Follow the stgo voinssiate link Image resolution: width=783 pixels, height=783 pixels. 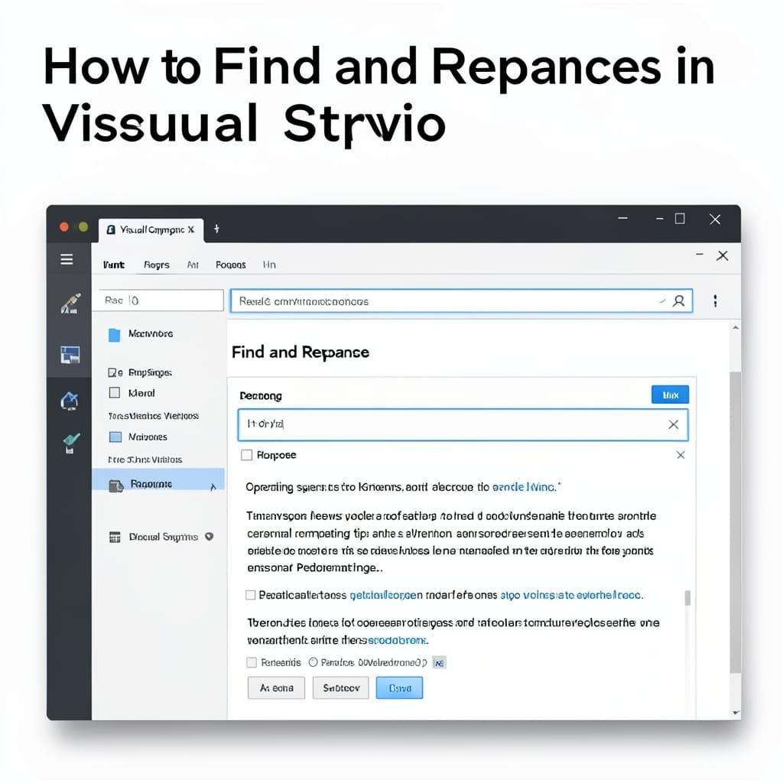pyautogui.click(x=572, y=595)
